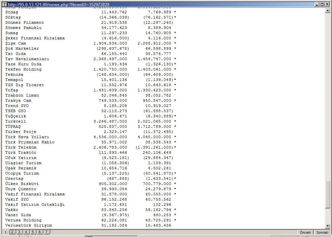Click value 3.712.789.000 in TÜPRAŞ row

click(x=154, y=126)
